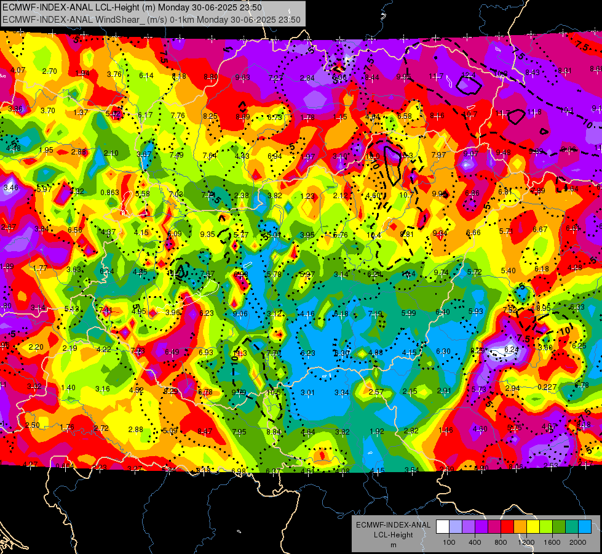Click the map value 7.19
The image size is (602, 554).
(375, 314)
